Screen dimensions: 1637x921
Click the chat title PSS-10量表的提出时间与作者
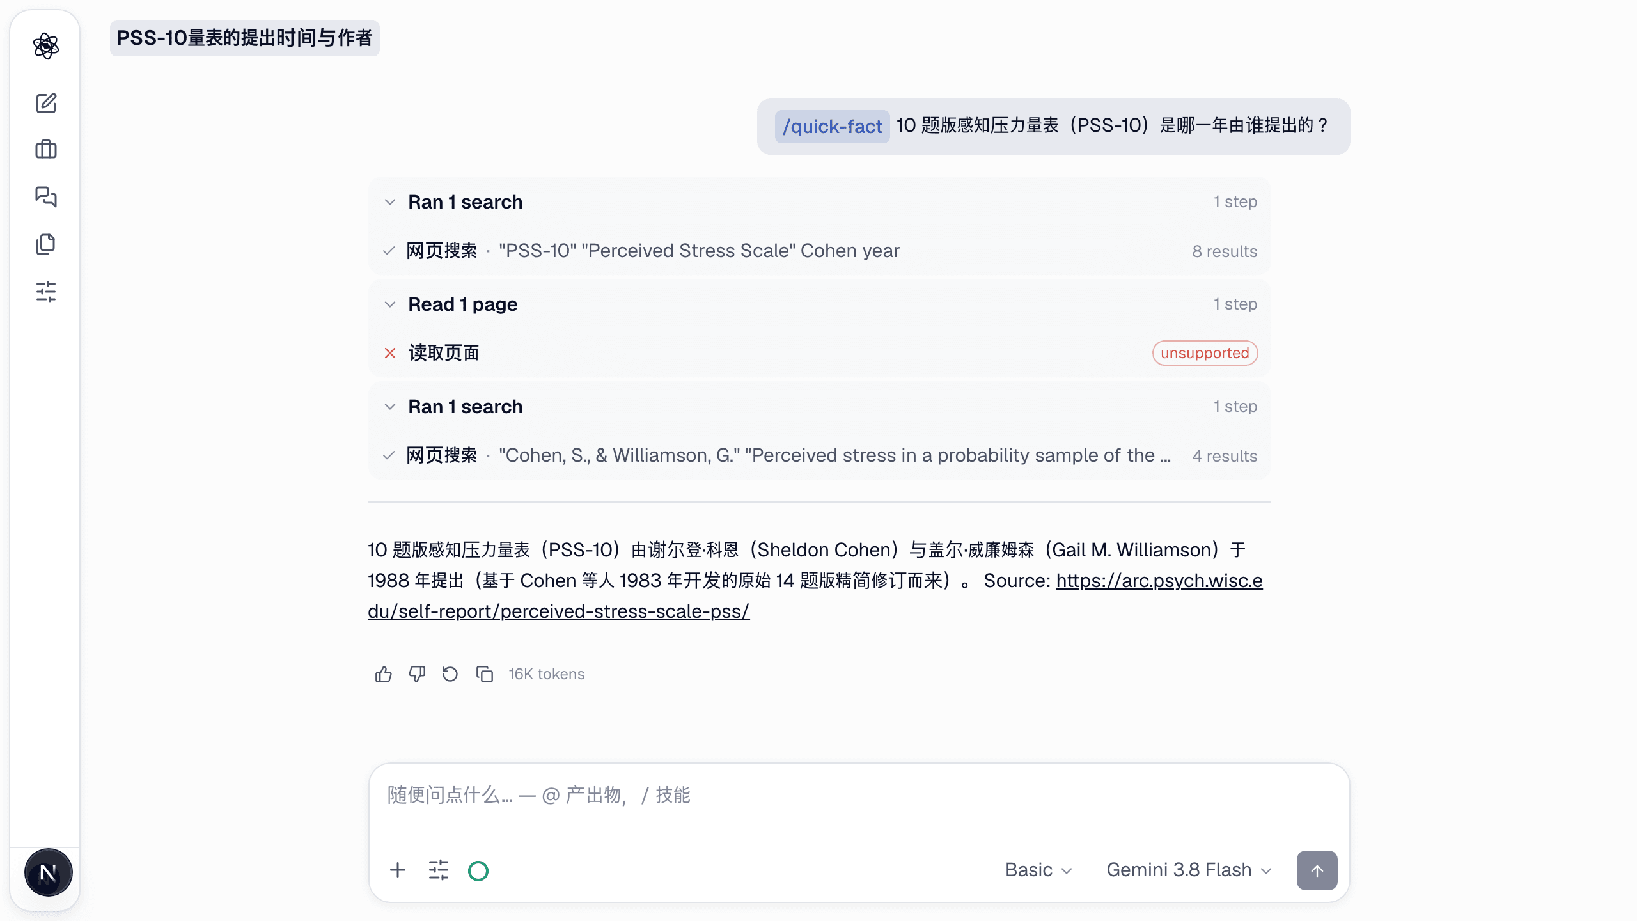[x=245, y=38]
